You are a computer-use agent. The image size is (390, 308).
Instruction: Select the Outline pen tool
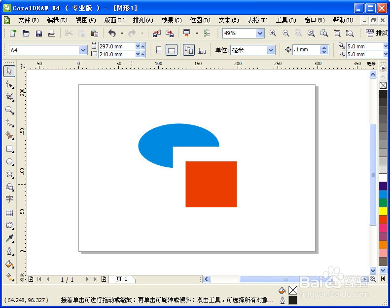pyautogui.click(x=9, y=251)
